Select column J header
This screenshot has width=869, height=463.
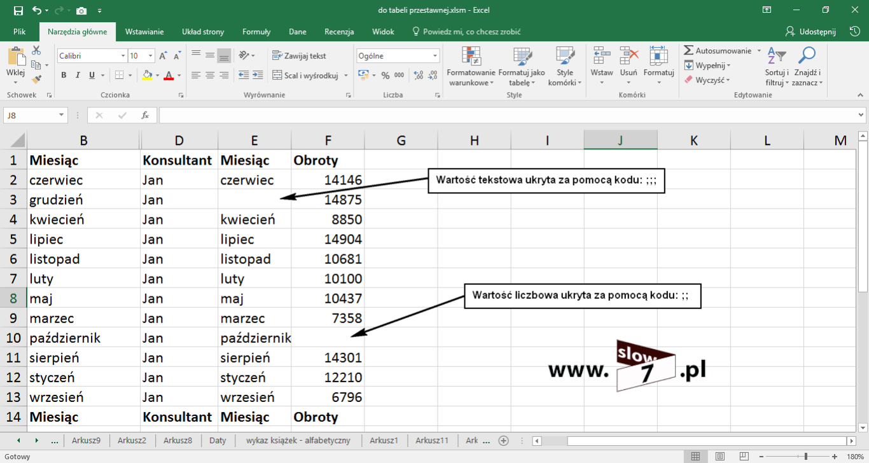tap(621, 141)
